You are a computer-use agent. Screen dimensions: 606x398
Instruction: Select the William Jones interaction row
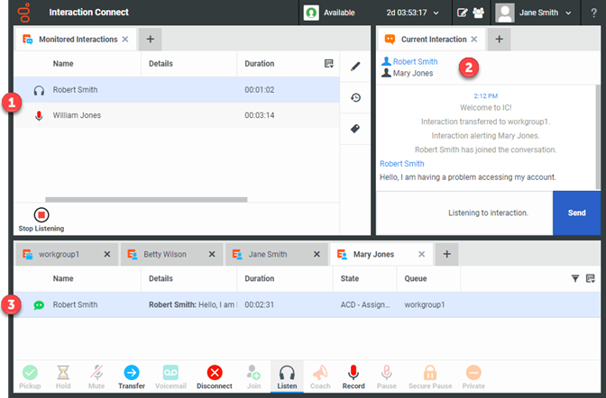(x=78, y=115)
